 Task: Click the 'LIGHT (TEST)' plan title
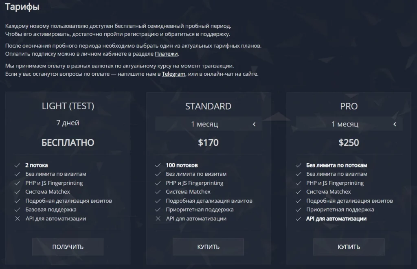point(68,106)
